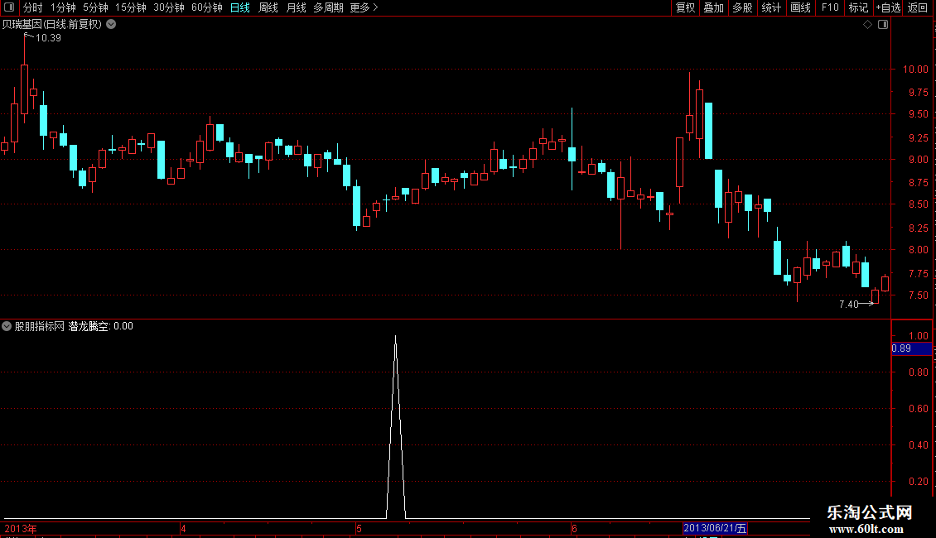Click the 复权 button
The height and width of the screenshot is (538, 936).
(685, 7)
